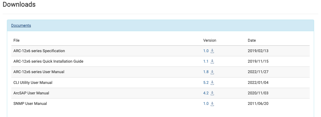Viewport: 321px width, 117px height.
Task: Open version 1.8 link of ARC-12x6 User Manual
Action: pos(206,72)
